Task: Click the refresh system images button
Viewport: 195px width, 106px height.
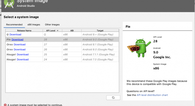Action: pos(113,97)
